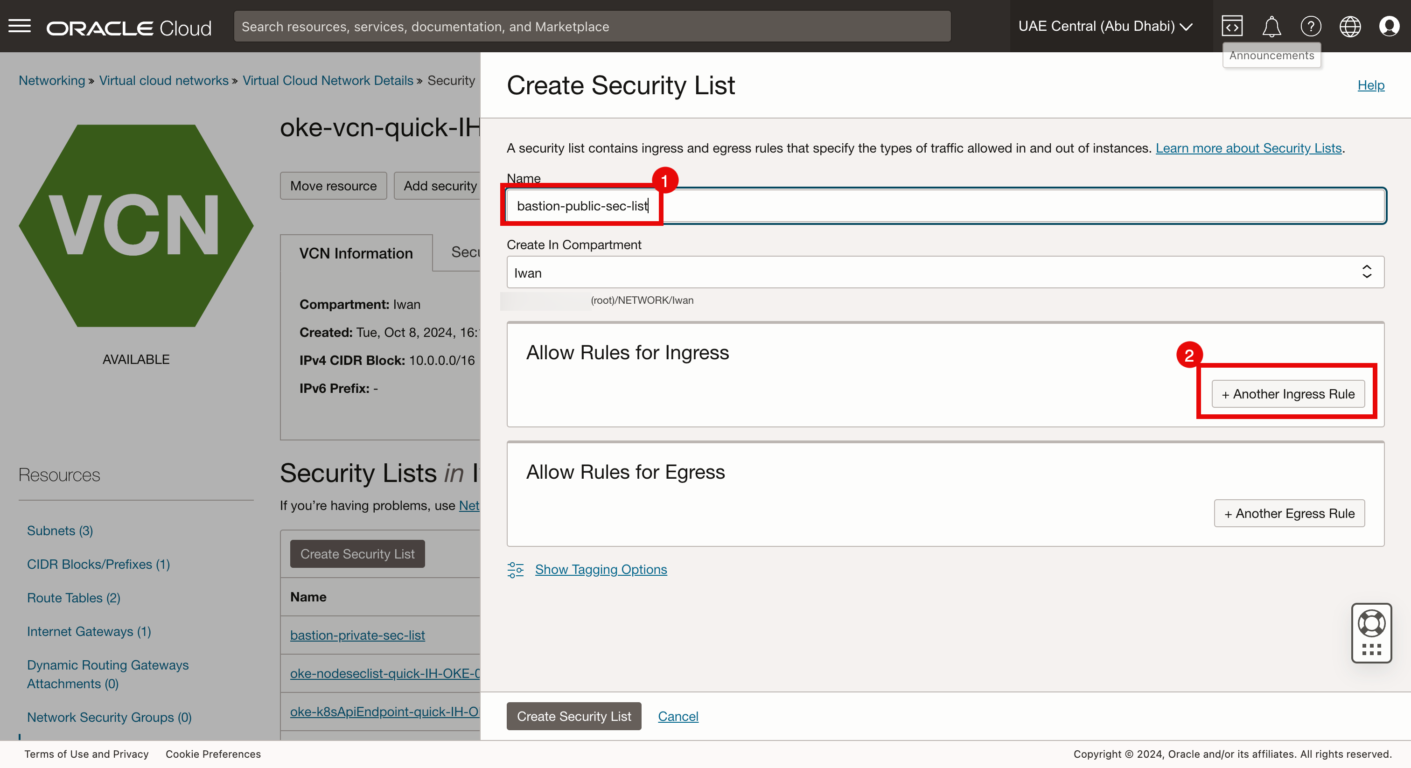
Task: Open Cloud Shell developer tools icon
Action: pos(1232,26)
